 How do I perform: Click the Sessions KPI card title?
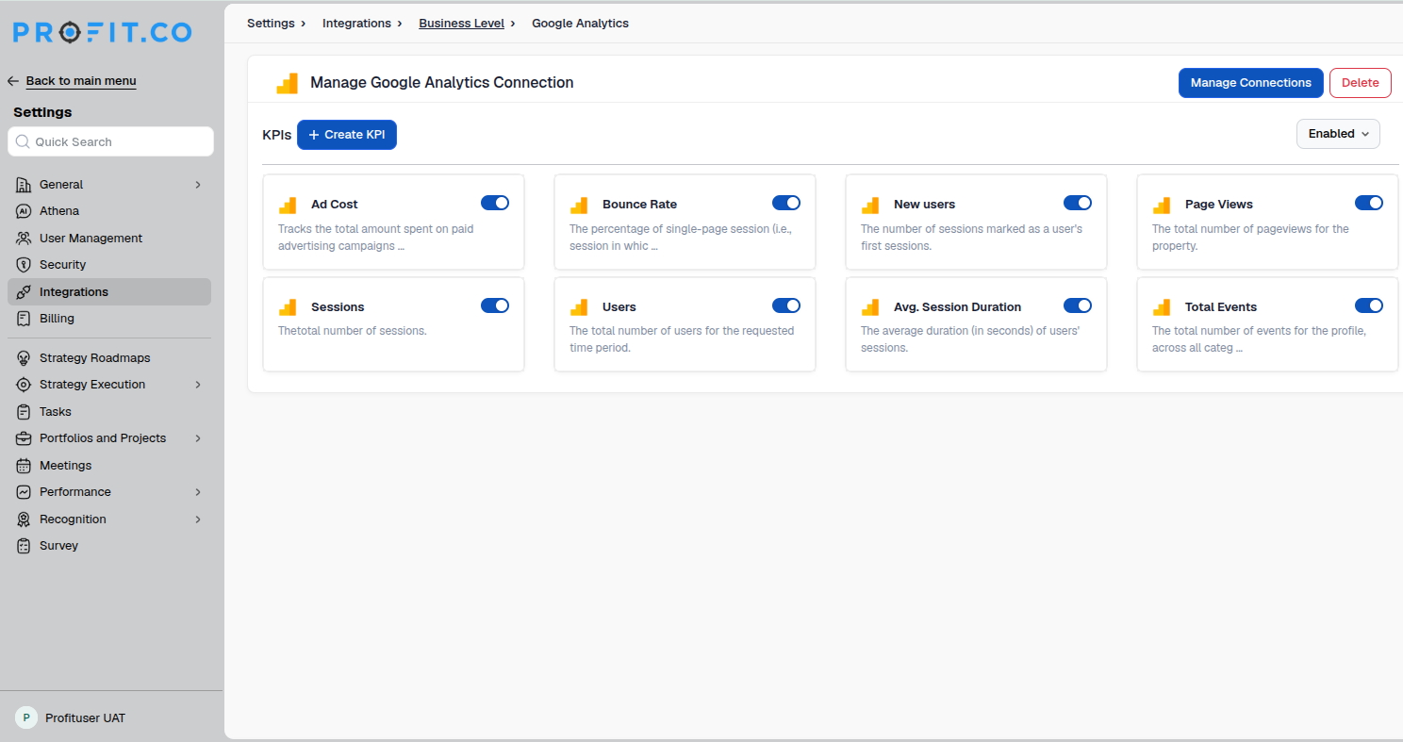(338, 307)
